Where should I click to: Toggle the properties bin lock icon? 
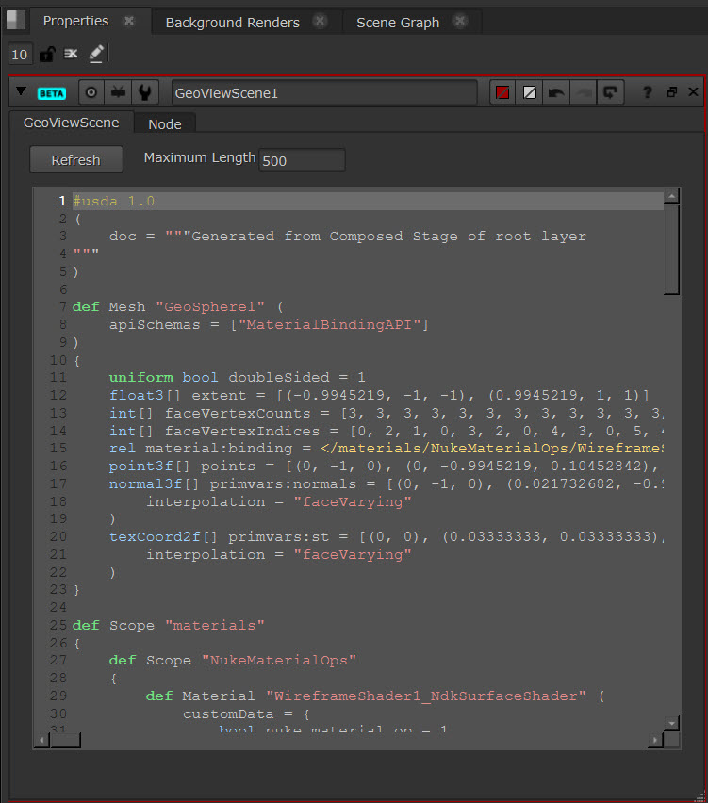click(46, 55)
